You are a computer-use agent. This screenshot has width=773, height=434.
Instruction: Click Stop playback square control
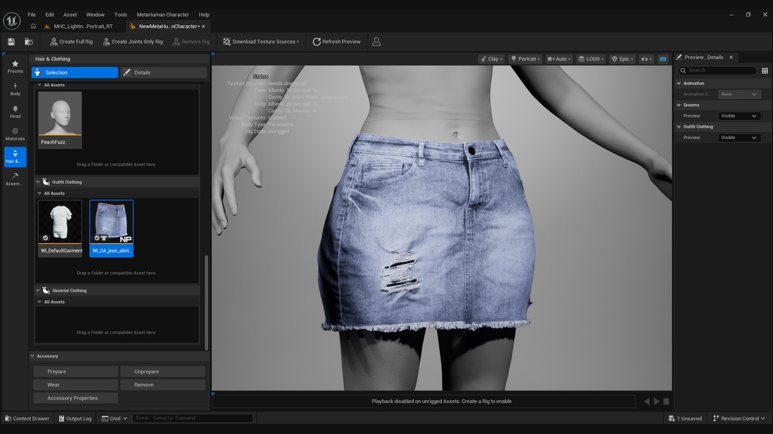pos(666,401)
